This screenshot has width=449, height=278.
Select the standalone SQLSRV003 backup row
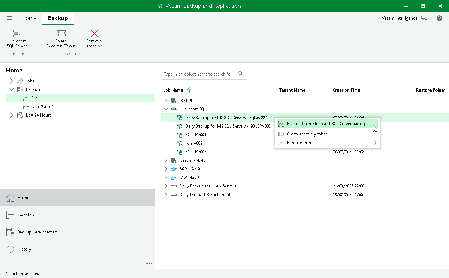coord(196,152)
